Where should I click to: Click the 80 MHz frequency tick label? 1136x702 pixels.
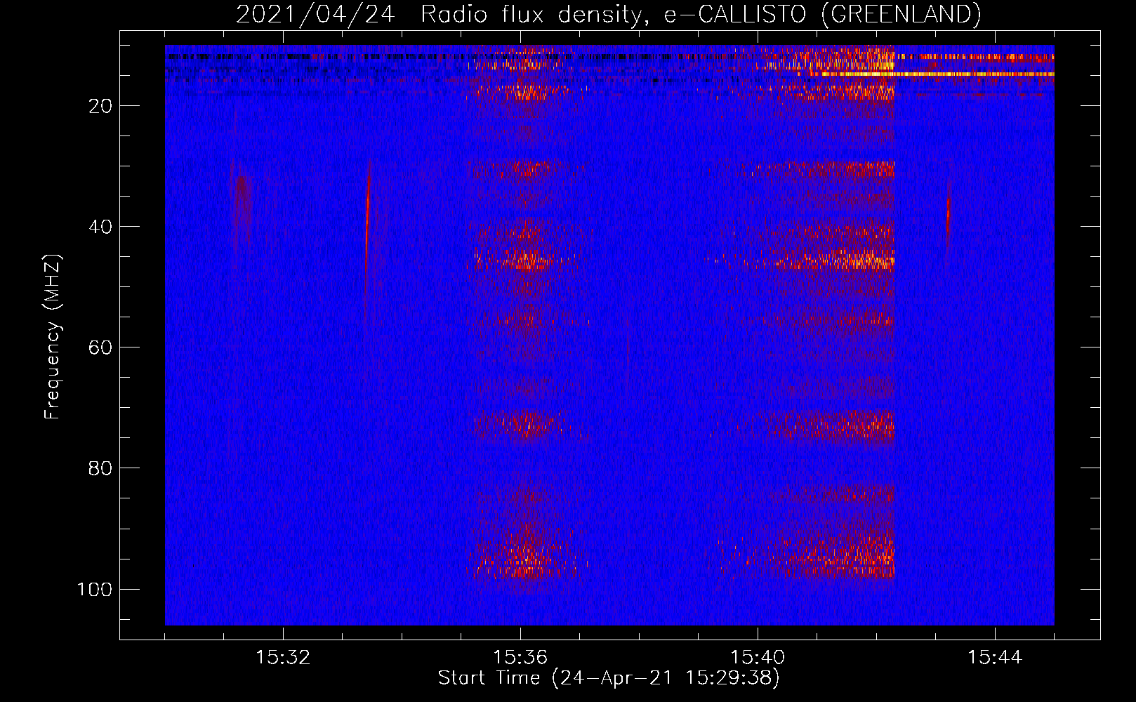[x=100, y=468]
